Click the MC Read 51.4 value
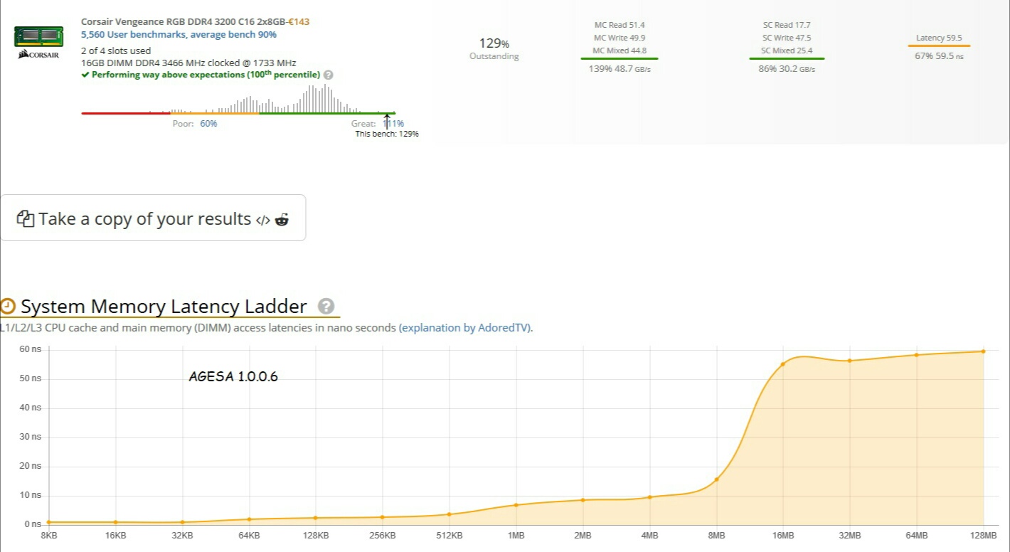 620,25
